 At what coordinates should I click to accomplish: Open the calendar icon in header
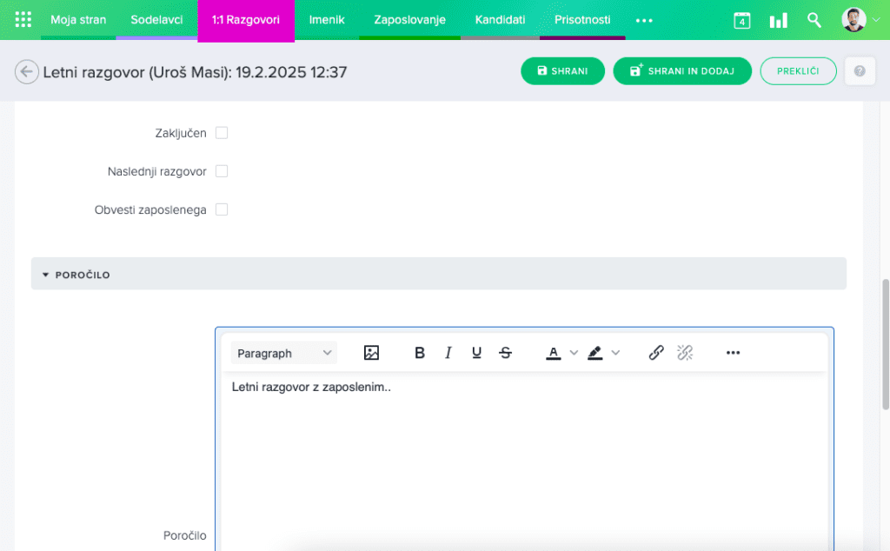pos(741,20)
